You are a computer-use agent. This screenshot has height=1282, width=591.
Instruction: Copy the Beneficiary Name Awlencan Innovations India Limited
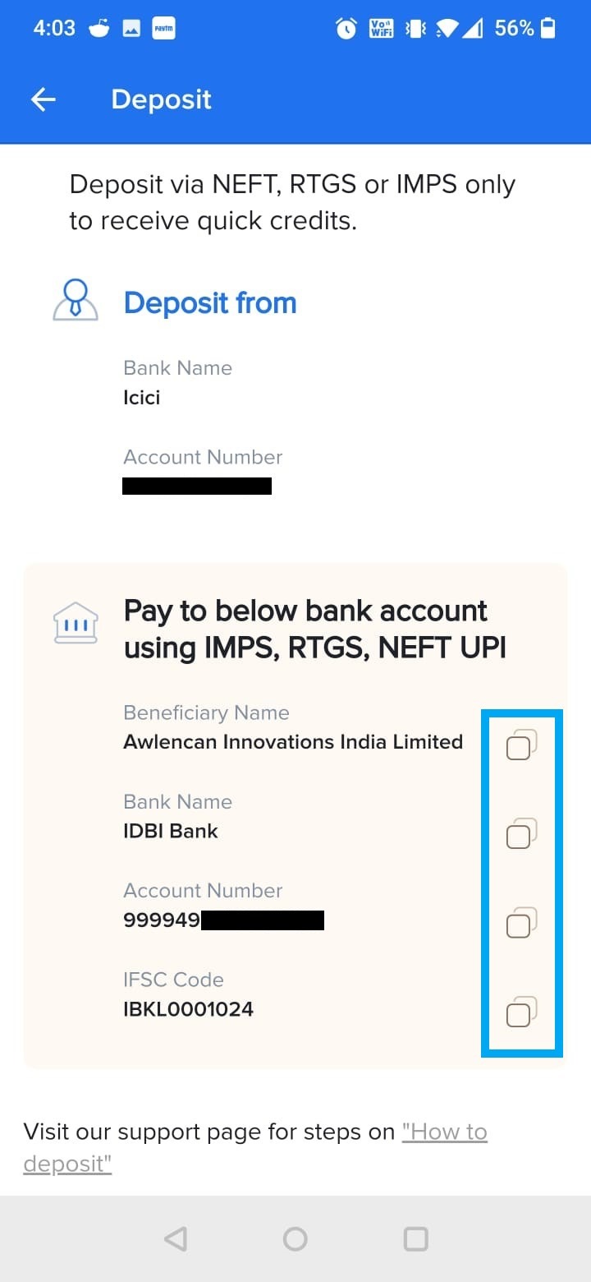520,745
